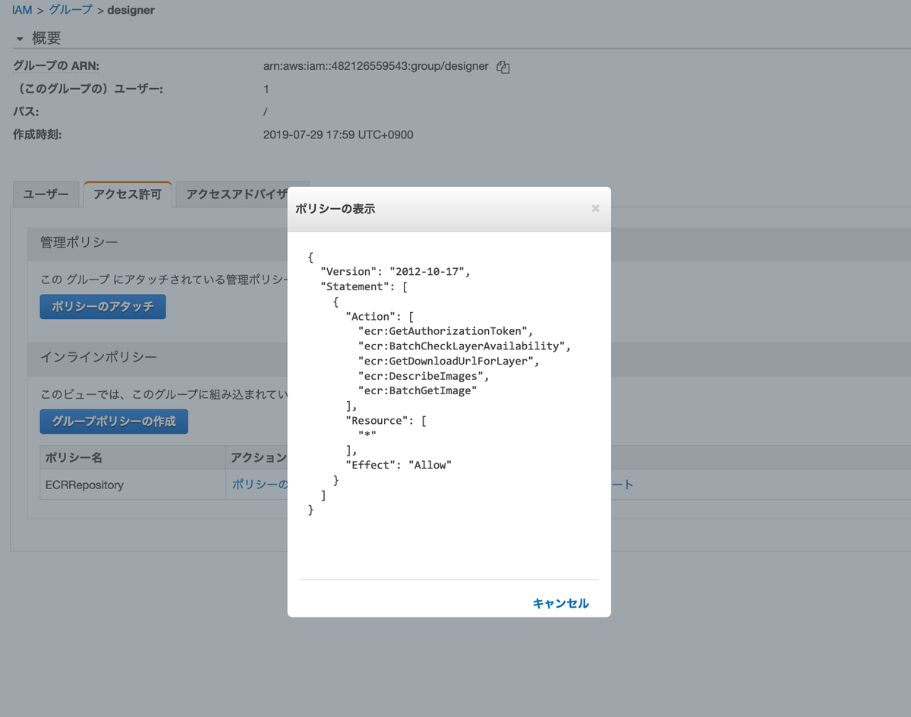Click キャンセル in the policy dialog

pyautogui.click(x=560, y=603)
